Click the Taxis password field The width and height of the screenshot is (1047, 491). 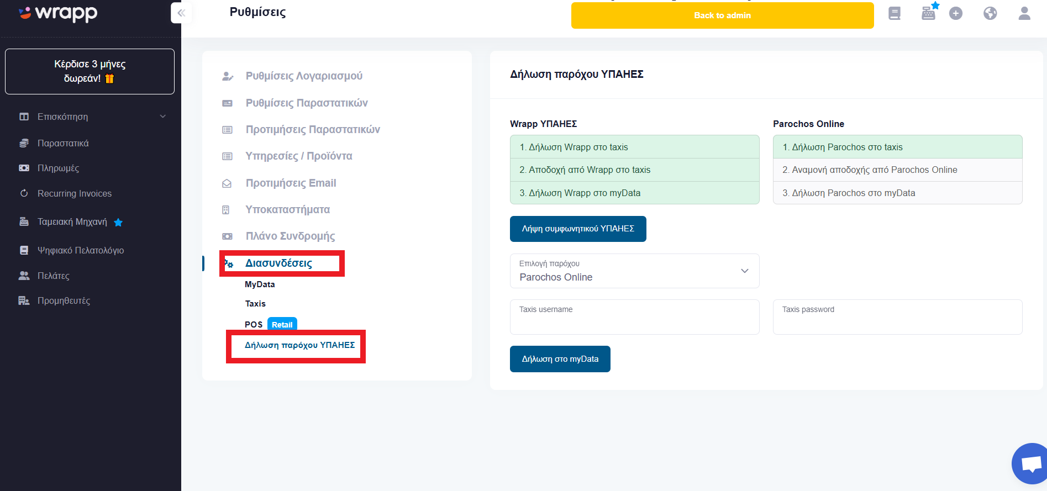(898, 317)
